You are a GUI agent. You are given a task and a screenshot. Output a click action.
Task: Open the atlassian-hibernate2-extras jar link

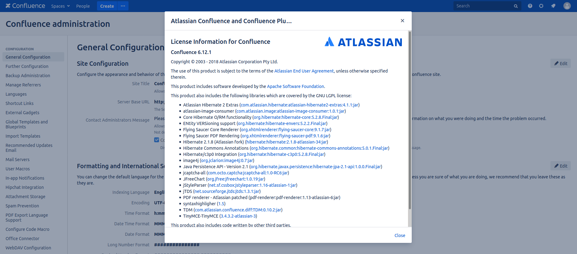pyautogui.click(x=300, y=105)
